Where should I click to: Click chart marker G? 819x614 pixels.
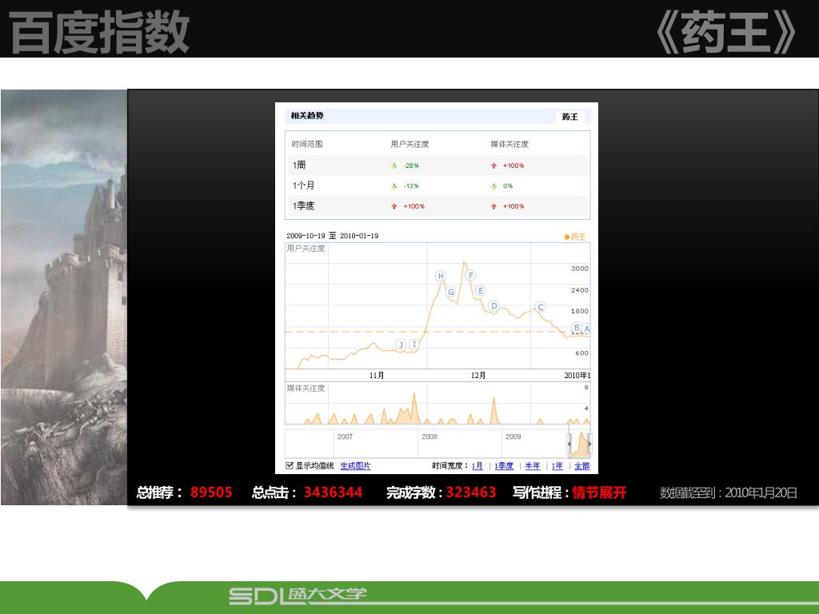(x=451, y=292)
